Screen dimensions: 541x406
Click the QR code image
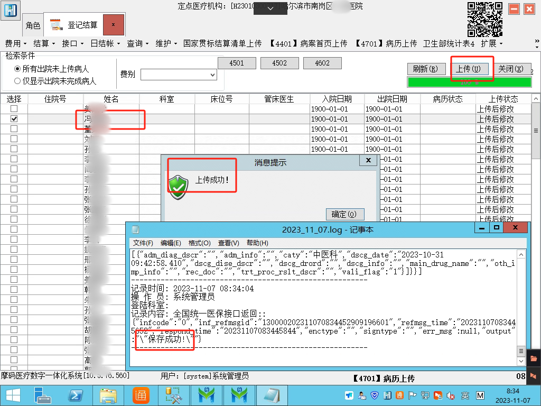pyautogui.click(x=484, y=19)
